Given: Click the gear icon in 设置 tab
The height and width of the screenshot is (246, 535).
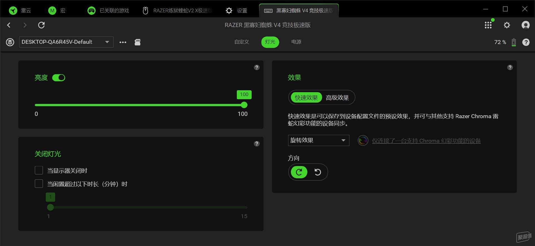Looking at the screenshot, I should [229, 11].
